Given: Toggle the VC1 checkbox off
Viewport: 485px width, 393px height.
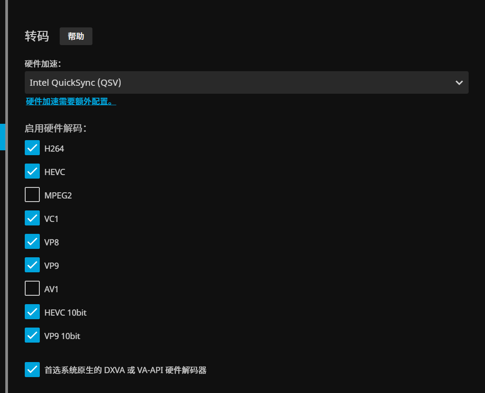Looking at the screenshot, I should tap(32, 218).
